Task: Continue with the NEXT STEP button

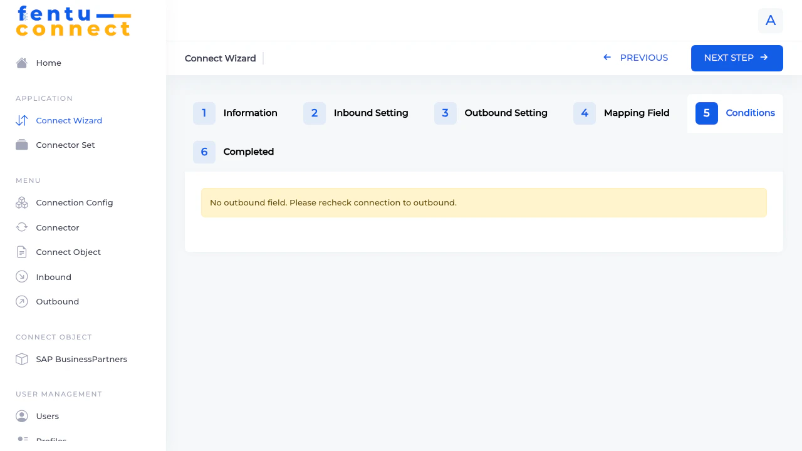Action: [x=737, y=58]
